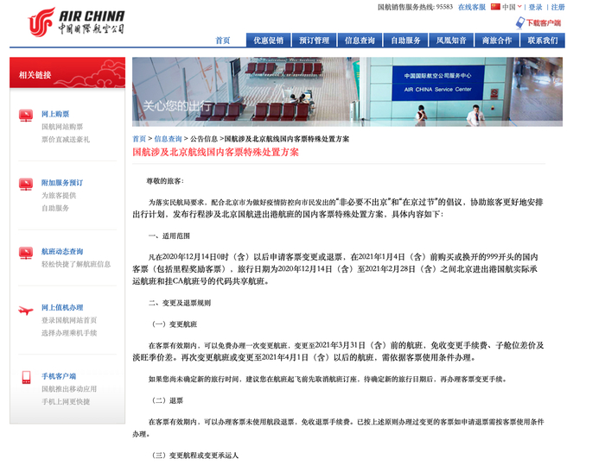Click the 国航销售服务热线 95583 hotline text
The width and height of the screenshot is (605, 465).
[x=415, y=7]
